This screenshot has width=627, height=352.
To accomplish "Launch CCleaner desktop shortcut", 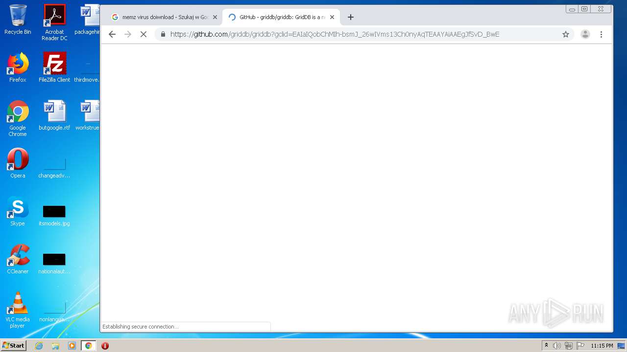I will [18, 259].
